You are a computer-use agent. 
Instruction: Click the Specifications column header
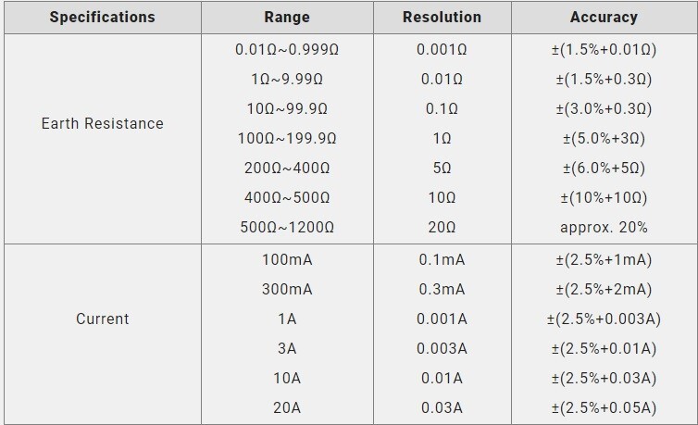102,17
